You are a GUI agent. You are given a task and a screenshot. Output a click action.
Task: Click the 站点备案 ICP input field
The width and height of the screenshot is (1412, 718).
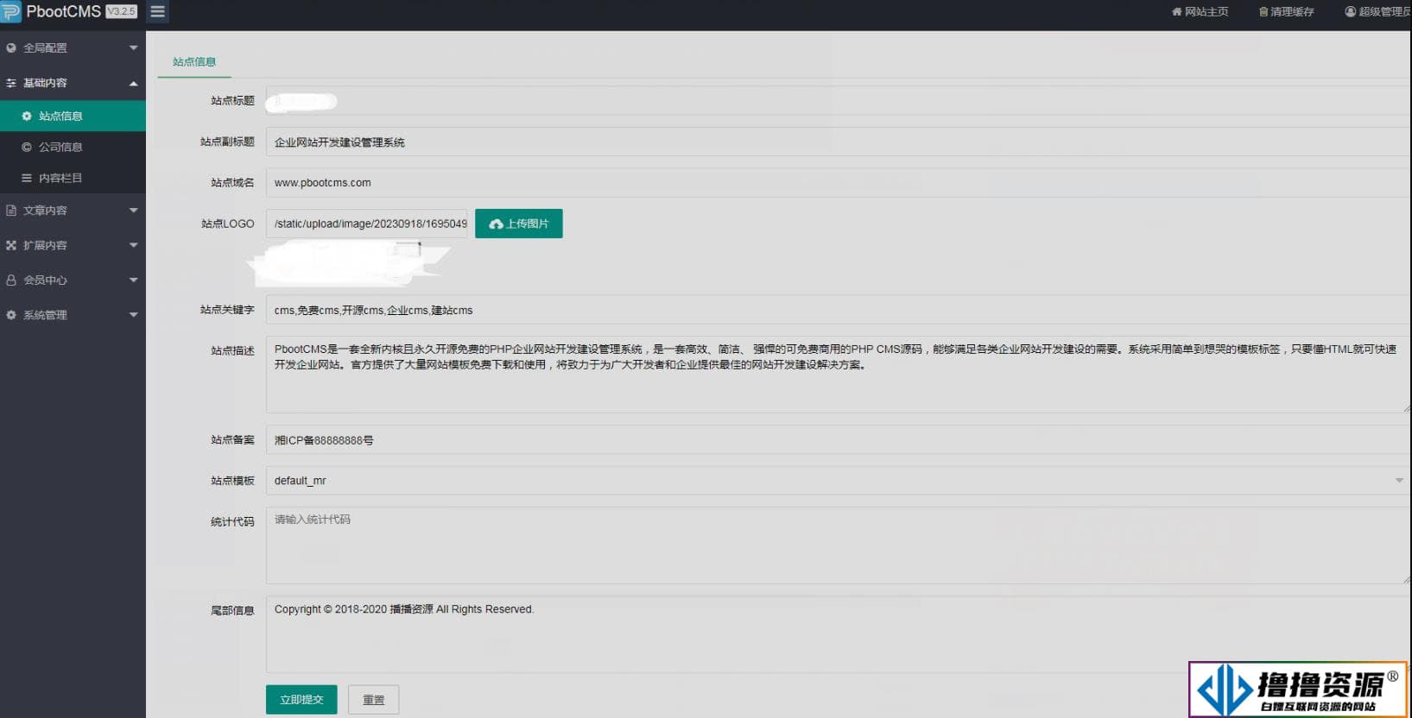pyautogui.click(x=838, y=440)
